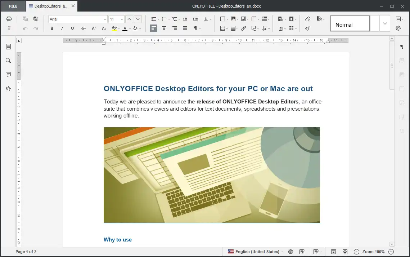Image resolution: width=410 pixels, height=257 pixels.
Task: Decrease paragraph indent
Action: 185,19
